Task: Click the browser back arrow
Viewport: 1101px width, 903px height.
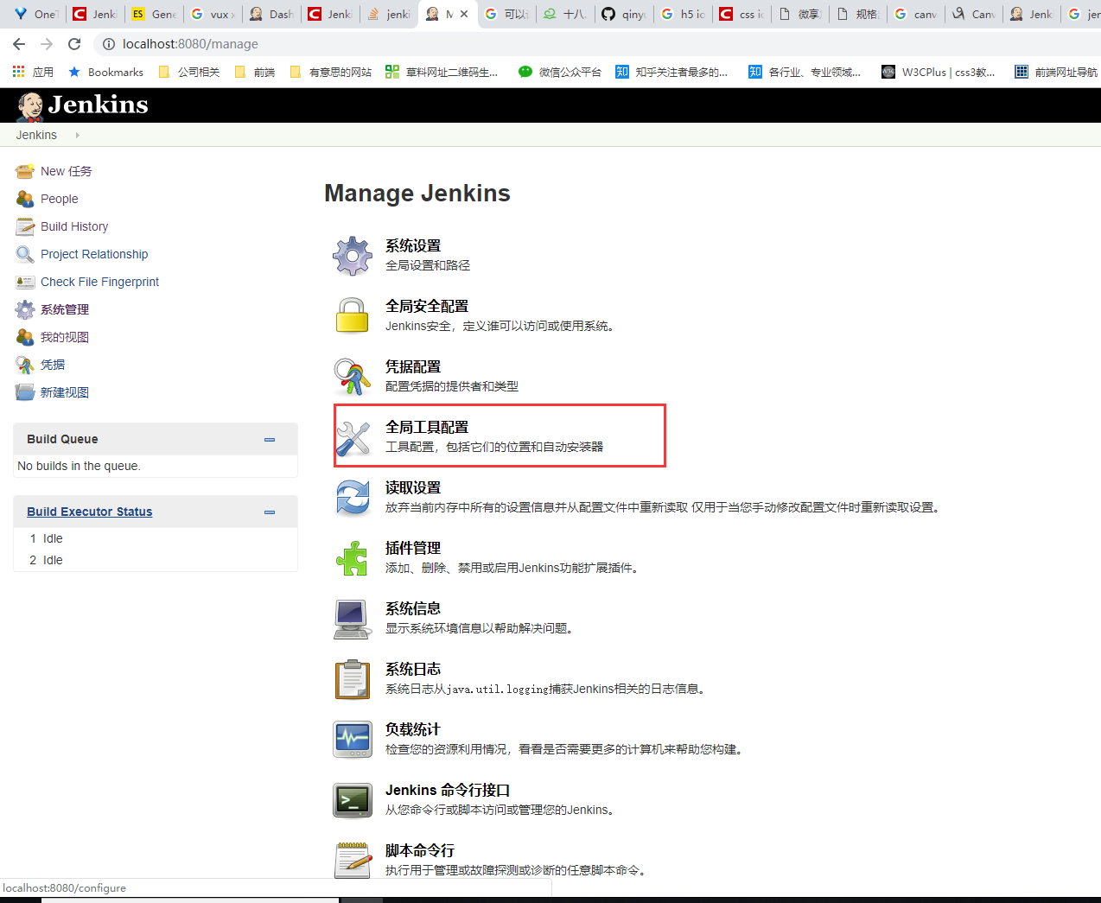Action: coord(19,44)
